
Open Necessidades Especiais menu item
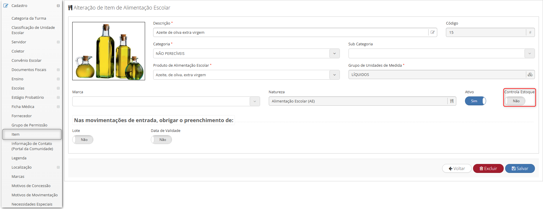point(32,204)
